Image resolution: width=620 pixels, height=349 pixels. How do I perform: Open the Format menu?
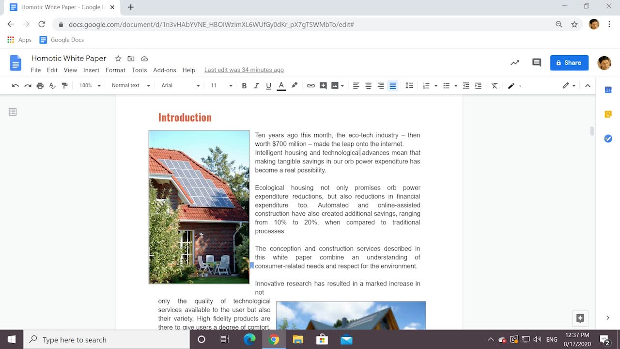pos(115,70)
